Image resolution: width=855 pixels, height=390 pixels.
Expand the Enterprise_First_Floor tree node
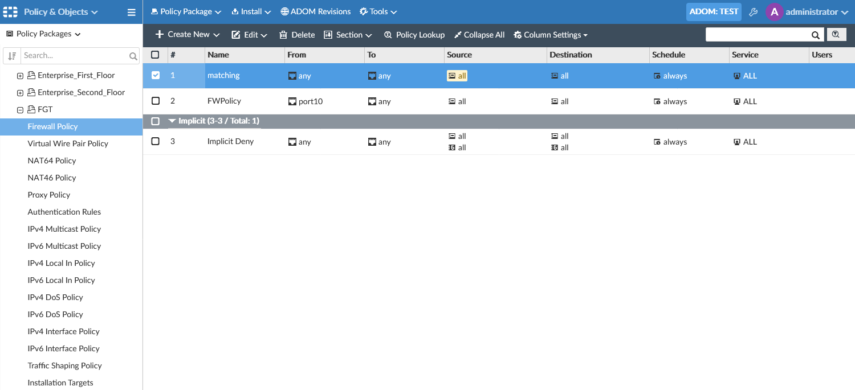(x=20, y=76)
